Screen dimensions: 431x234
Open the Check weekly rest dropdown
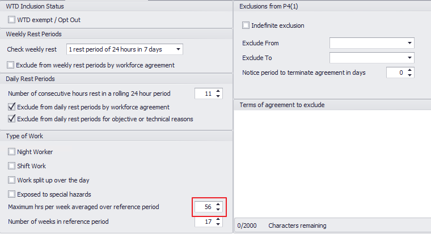[178, 49]
